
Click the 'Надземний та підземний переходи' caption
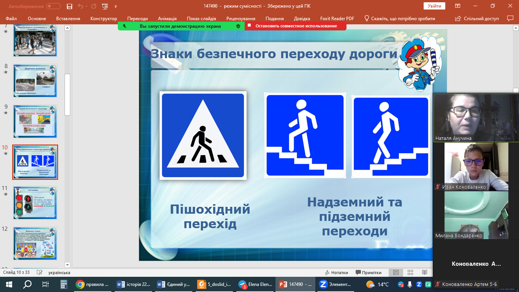tap(354, 216)
